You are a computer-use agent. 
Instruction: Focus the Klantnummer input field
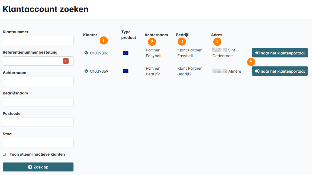pos(38,41)
